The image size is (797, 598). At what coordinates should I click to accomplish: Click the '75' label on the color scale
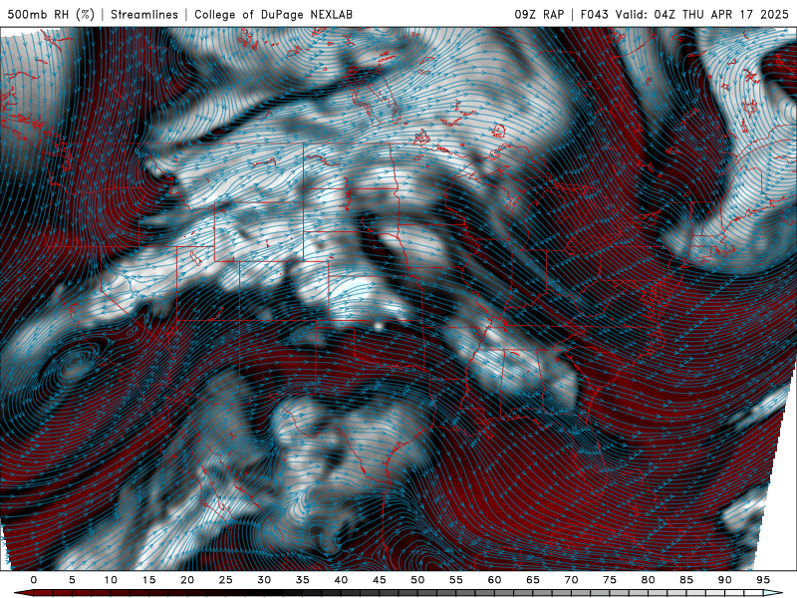(x=610, y=580)
